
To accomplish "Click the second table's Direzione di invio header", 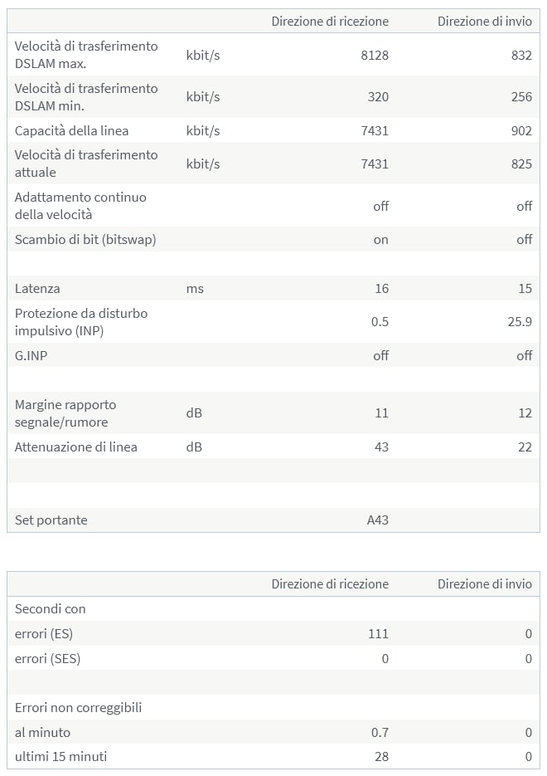I will (484, 583).
